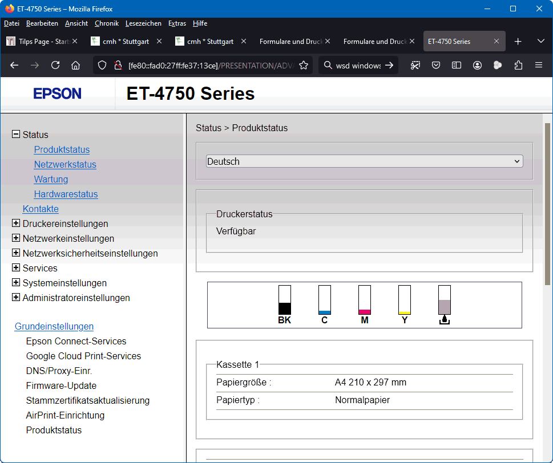Click in the wsd windows search field
Viewport: 553px width, 463px height.
coord(357,66)
